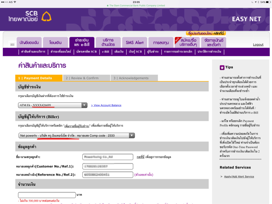Open ประวัติการชำระเงิน submenu item
272x204 pixels.
pos(209,51)
